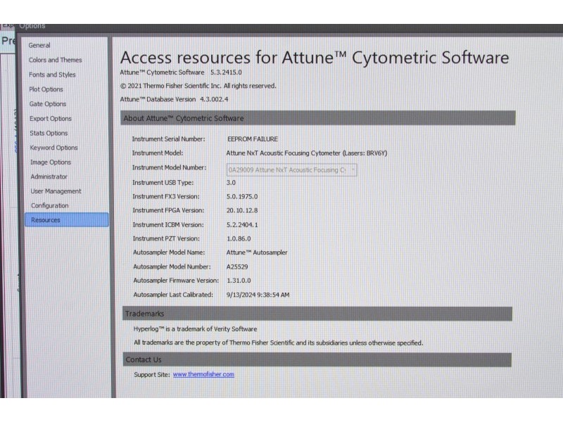Click the Instrument USB Type value 3.0
The height and width of the screenshot is (422, 563).
231,183
